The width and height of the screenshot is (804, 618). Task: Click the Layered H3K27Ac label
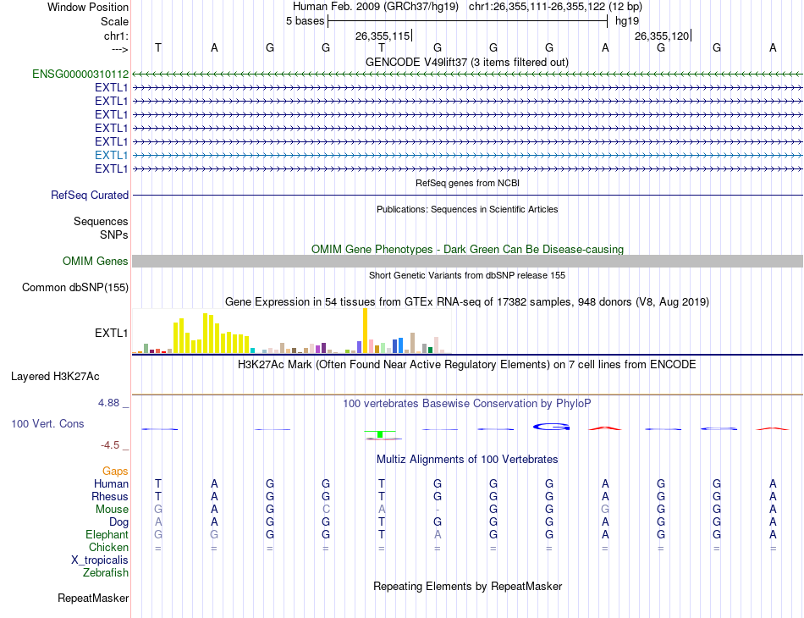click(x=55, y=377)
